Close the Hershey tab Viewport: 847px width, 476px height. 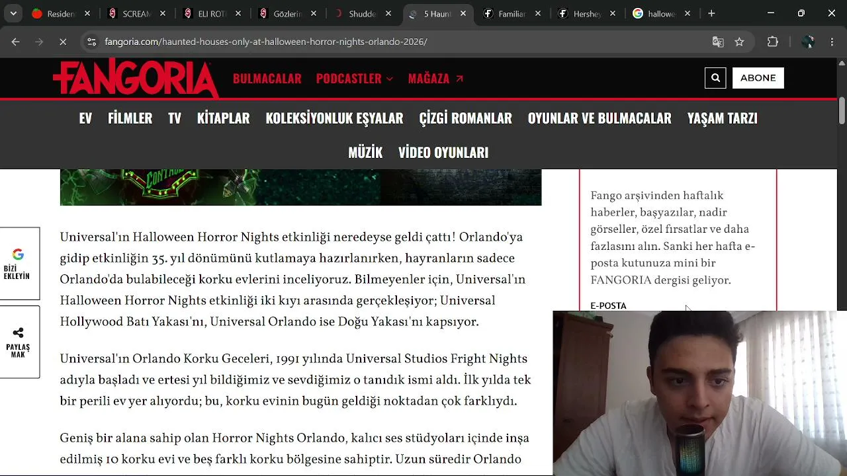click(613, 13)
